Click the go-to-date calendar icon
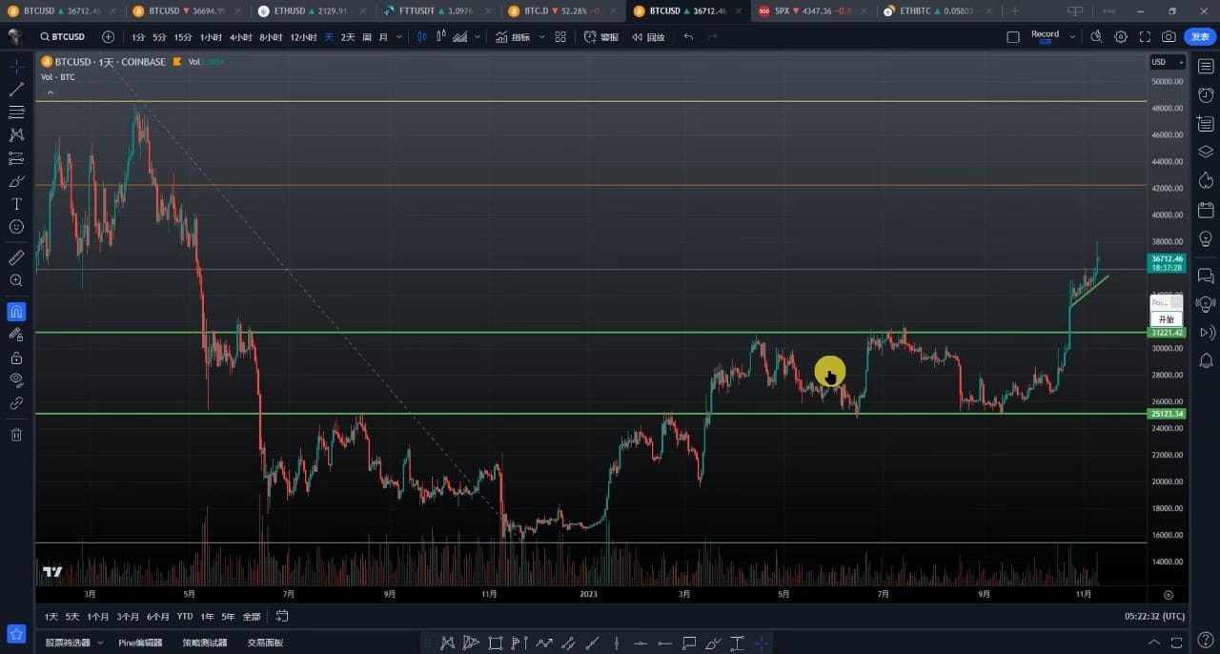1220x654 pixels. point(282,617)
